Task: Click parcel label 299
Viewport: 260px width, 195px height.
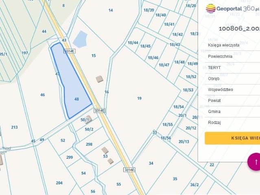Action: point(70,157)
